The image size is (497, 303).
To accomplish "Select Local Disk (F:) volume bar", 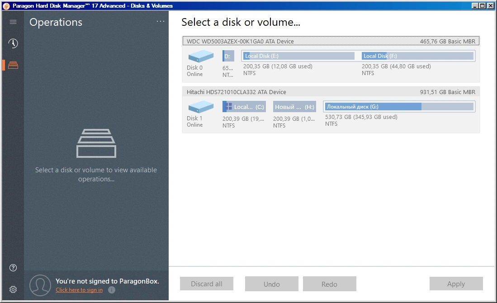I will tap(418, 56).
